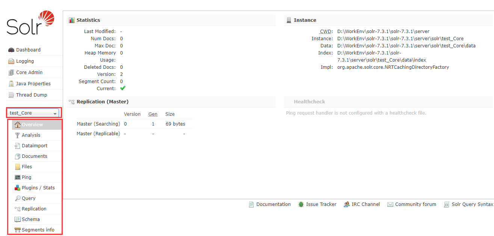Click the 69 bytes size value
The height and width of the screenshot is (236, 494).
click(175, 124)
